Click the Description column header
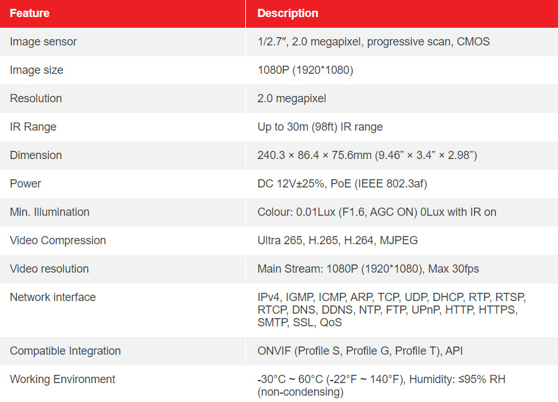The image size is (558, 402). click(288, 13)
